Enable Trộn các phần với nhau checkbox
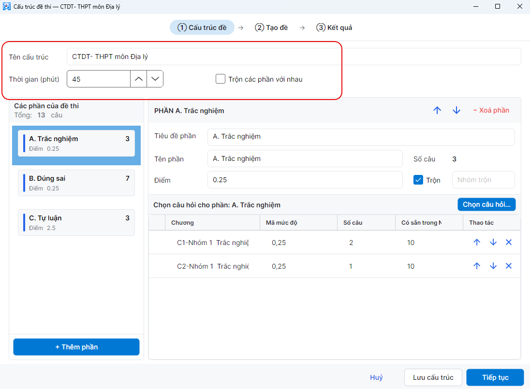The height and width of the screenshot is (389, 530). (x=221, y=79)
